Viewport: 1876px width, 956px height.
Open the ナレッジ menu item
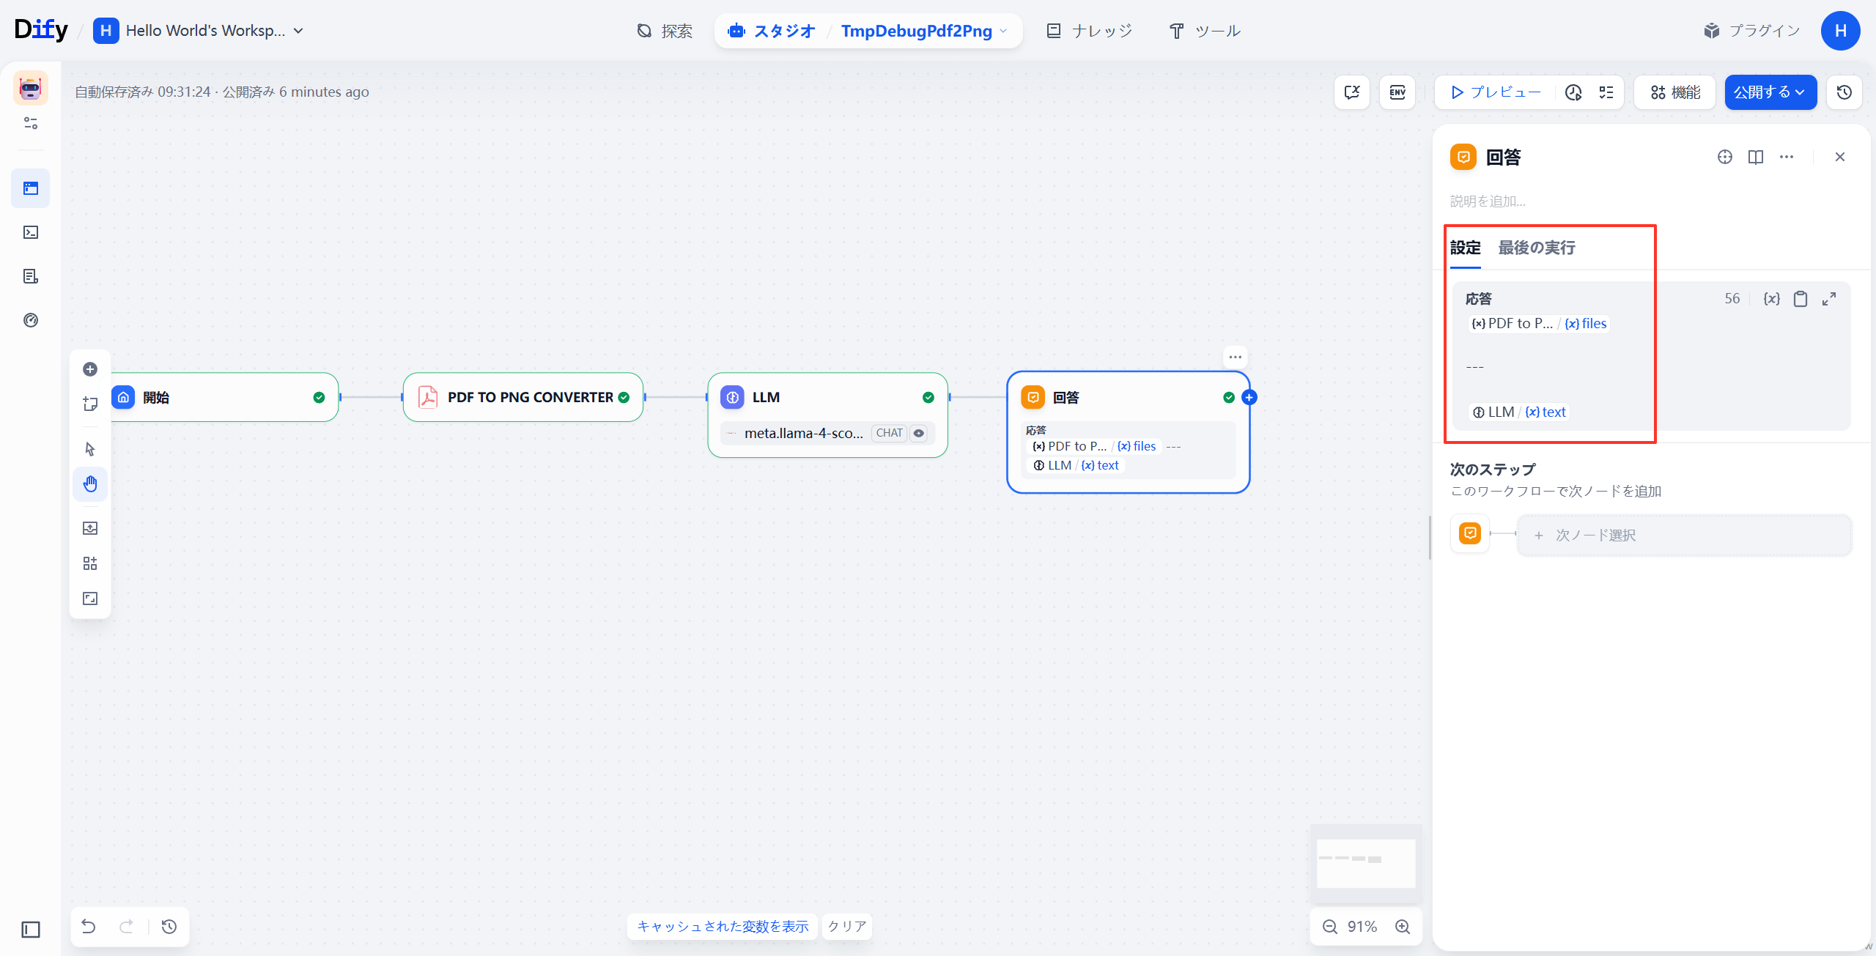[x=1090, y=31]
